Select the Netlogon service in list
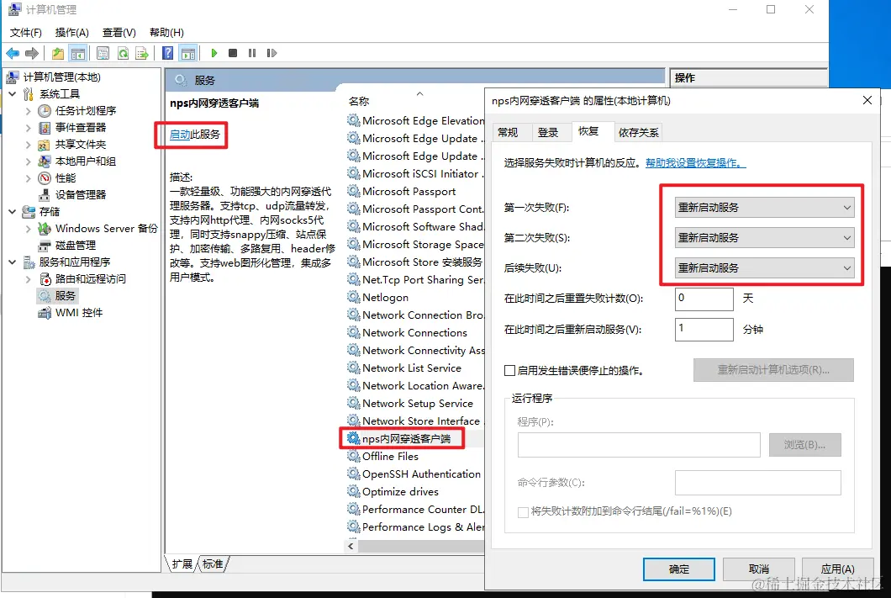This screenshot has width=891, height=598. [x=385, y=297]
